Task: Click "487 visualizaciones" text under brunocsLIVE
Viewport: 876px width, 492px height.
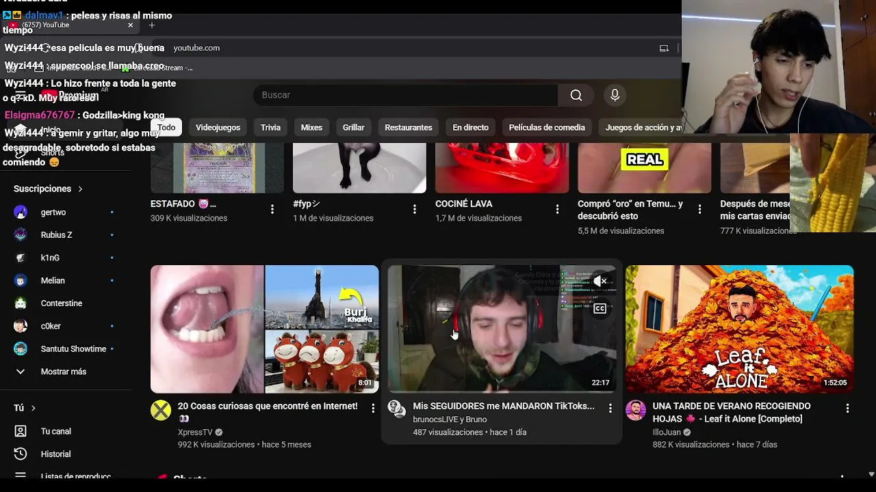Action: pos(448,433)
